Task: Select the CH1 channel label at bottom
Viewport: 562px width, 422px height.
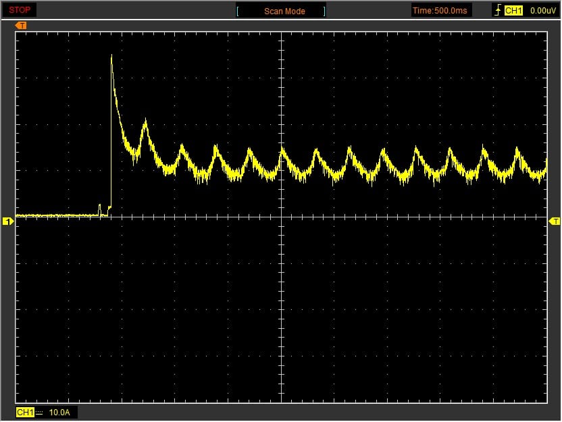Action: pos(24,412)
